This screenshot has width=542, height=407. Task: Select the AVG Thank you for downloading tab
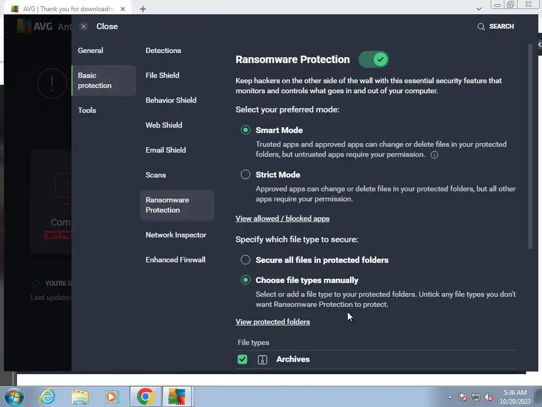[x=67, y=9]
